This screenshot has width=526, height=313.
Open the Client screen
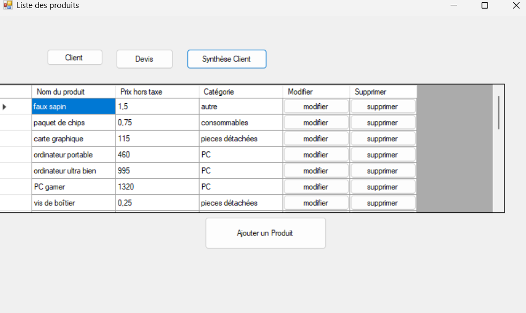coord(74,58)
